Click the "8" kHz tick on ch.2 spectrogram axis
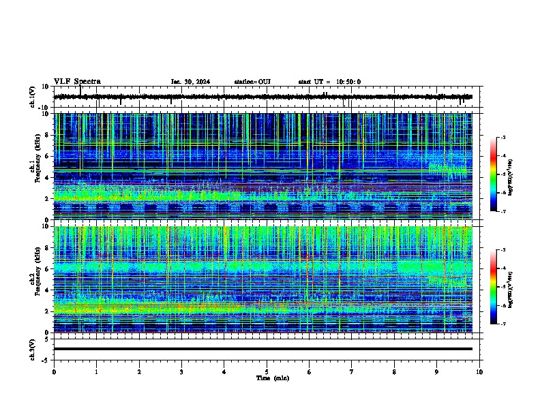This screenshot has width=540, height=417. (48, 248)
